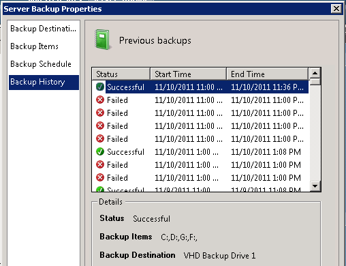Sort the list by the Status column header
The height and width of the screenshot is (266, 346).
coord(121,74)
